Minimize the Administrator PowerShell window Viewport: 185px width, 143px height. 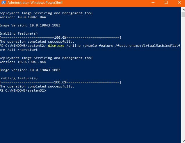coord(153,3)
